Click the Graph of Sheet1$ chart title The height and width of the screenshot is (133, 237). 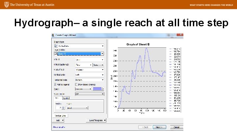coord(138,44)
